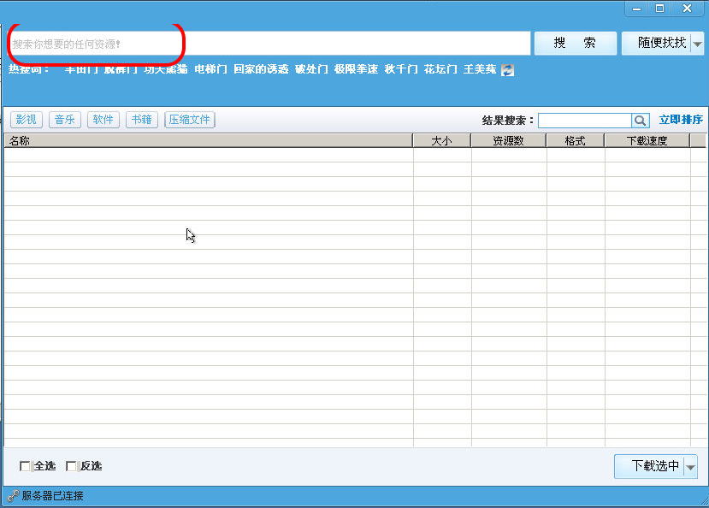This screenshot has height=508, width=709.
Task: Filter results by 音乐
Action: [x=65, y=120]
